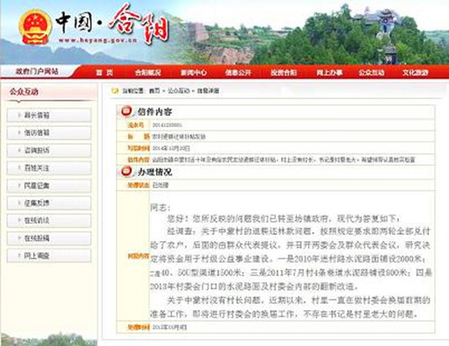Click the arrow bullet before 县长信箱
This screenshot has width=449, height=346.
pos(19,115)
